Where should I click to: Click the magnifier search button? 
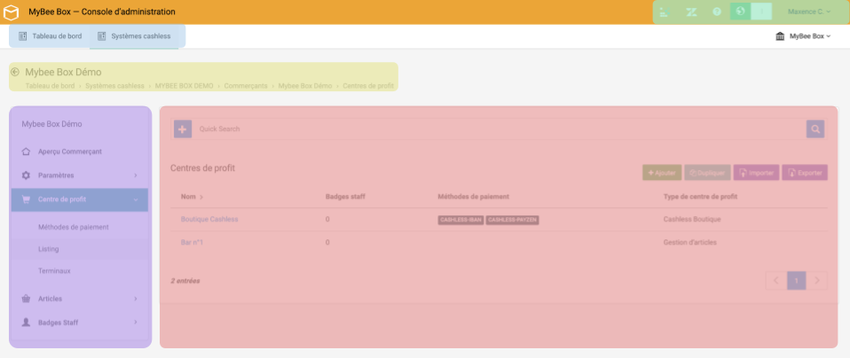[x=815, y=129]
